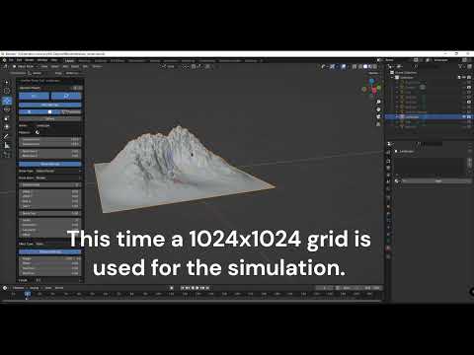Open the timeline Playback popover
Screen dimensions: 474x355
[x=19, y=288]
